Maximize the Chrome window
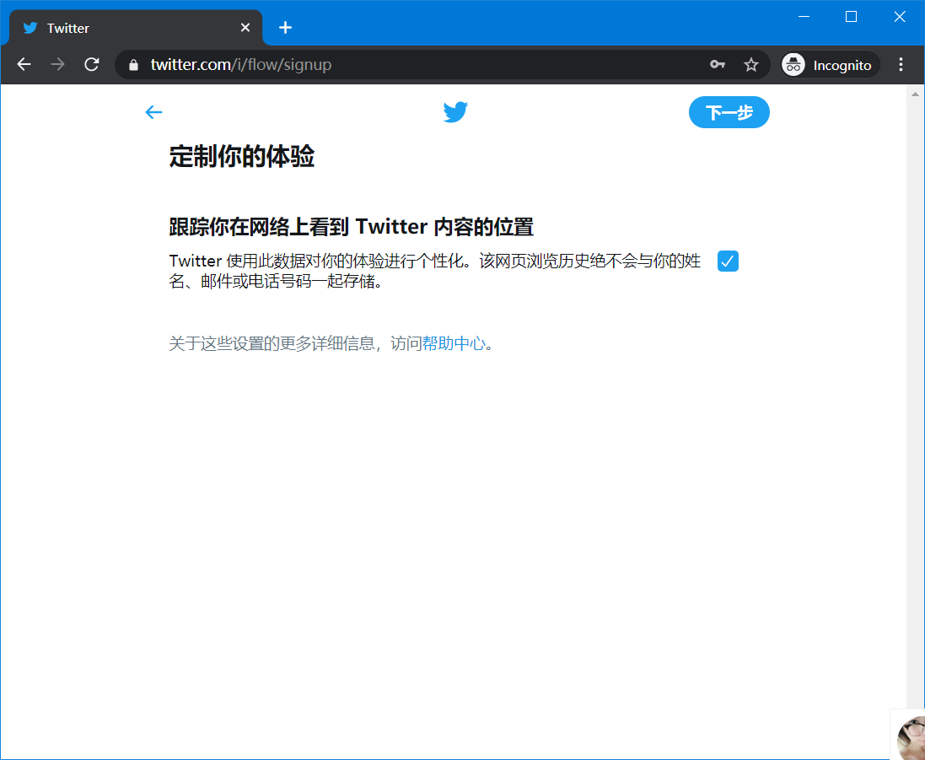Image resolution: width=925 pixels, height=760 pixels. (852, 17)
